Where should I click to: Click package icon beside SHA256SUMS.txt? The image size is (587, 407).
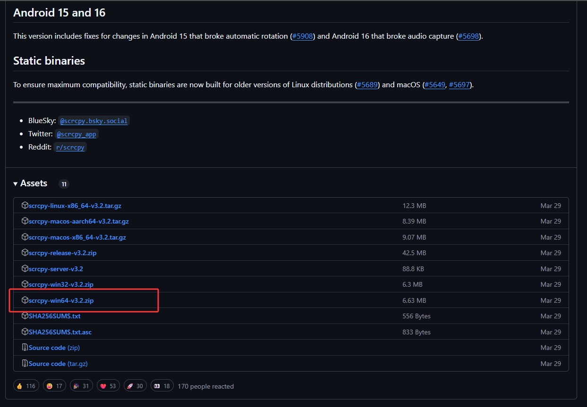coord(25,316)
